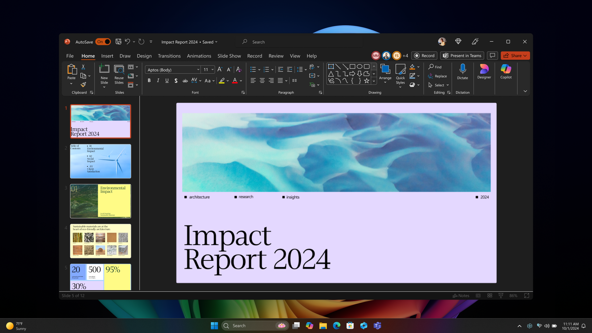Click the Arrange objects icon
This screenshot has height=333, width=592.
385,73
